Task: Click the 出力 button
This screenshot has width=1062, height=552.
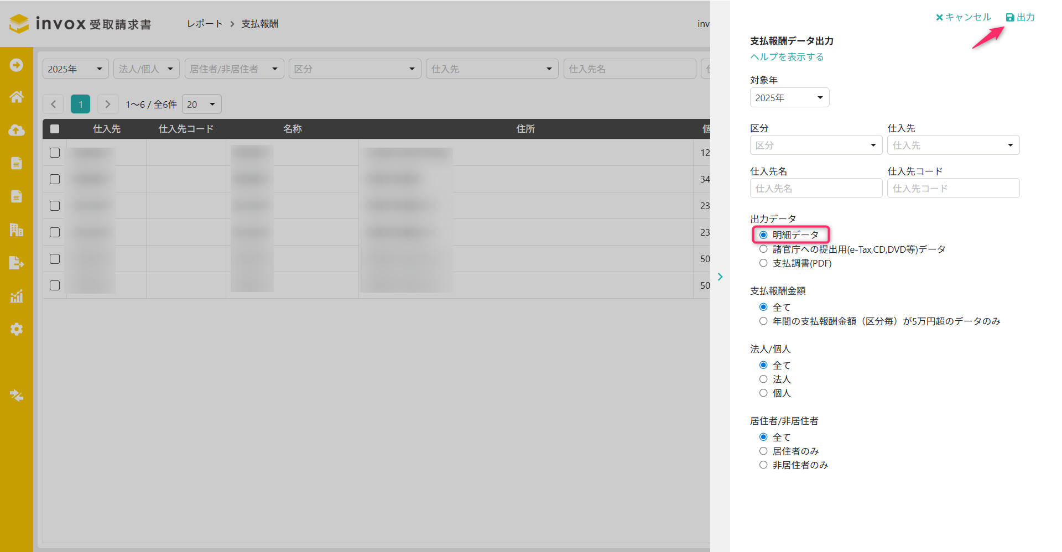Action: point(1021,17)
